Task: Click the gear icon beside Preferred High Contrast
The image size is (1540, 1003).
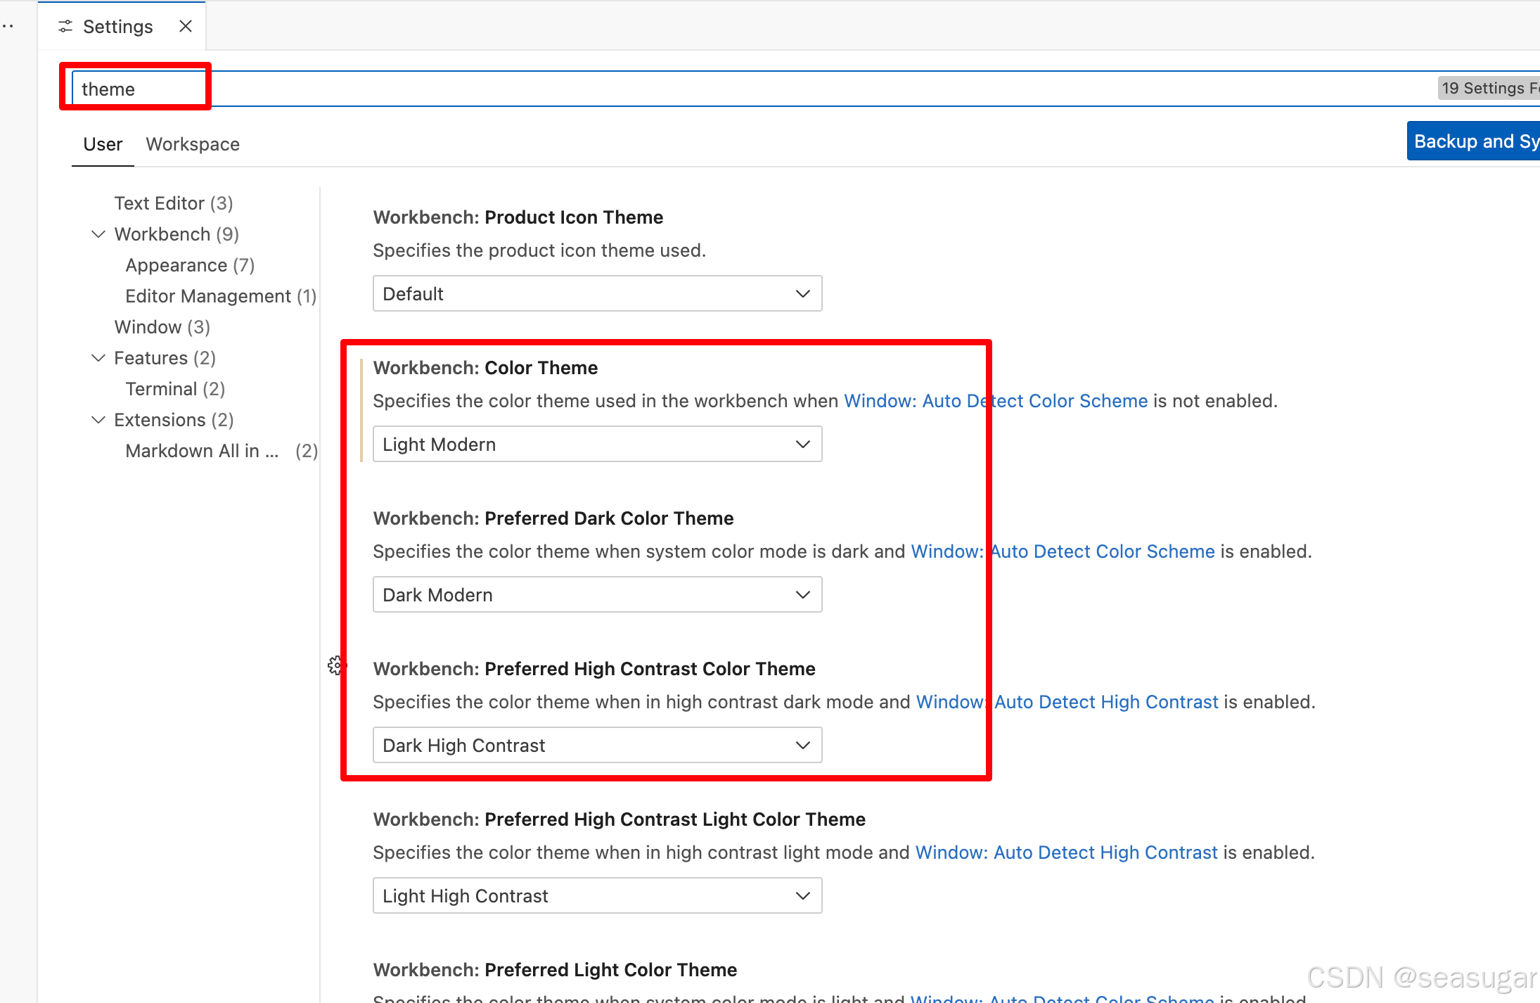Action: click(336, 665)
